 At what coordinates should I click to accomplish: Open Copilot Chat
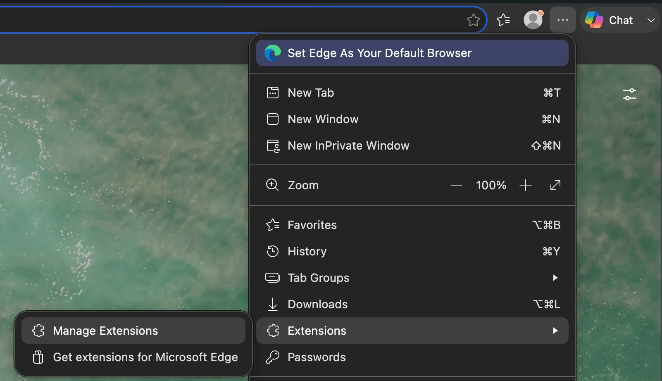pyautogui.click(x=609, y=20)
